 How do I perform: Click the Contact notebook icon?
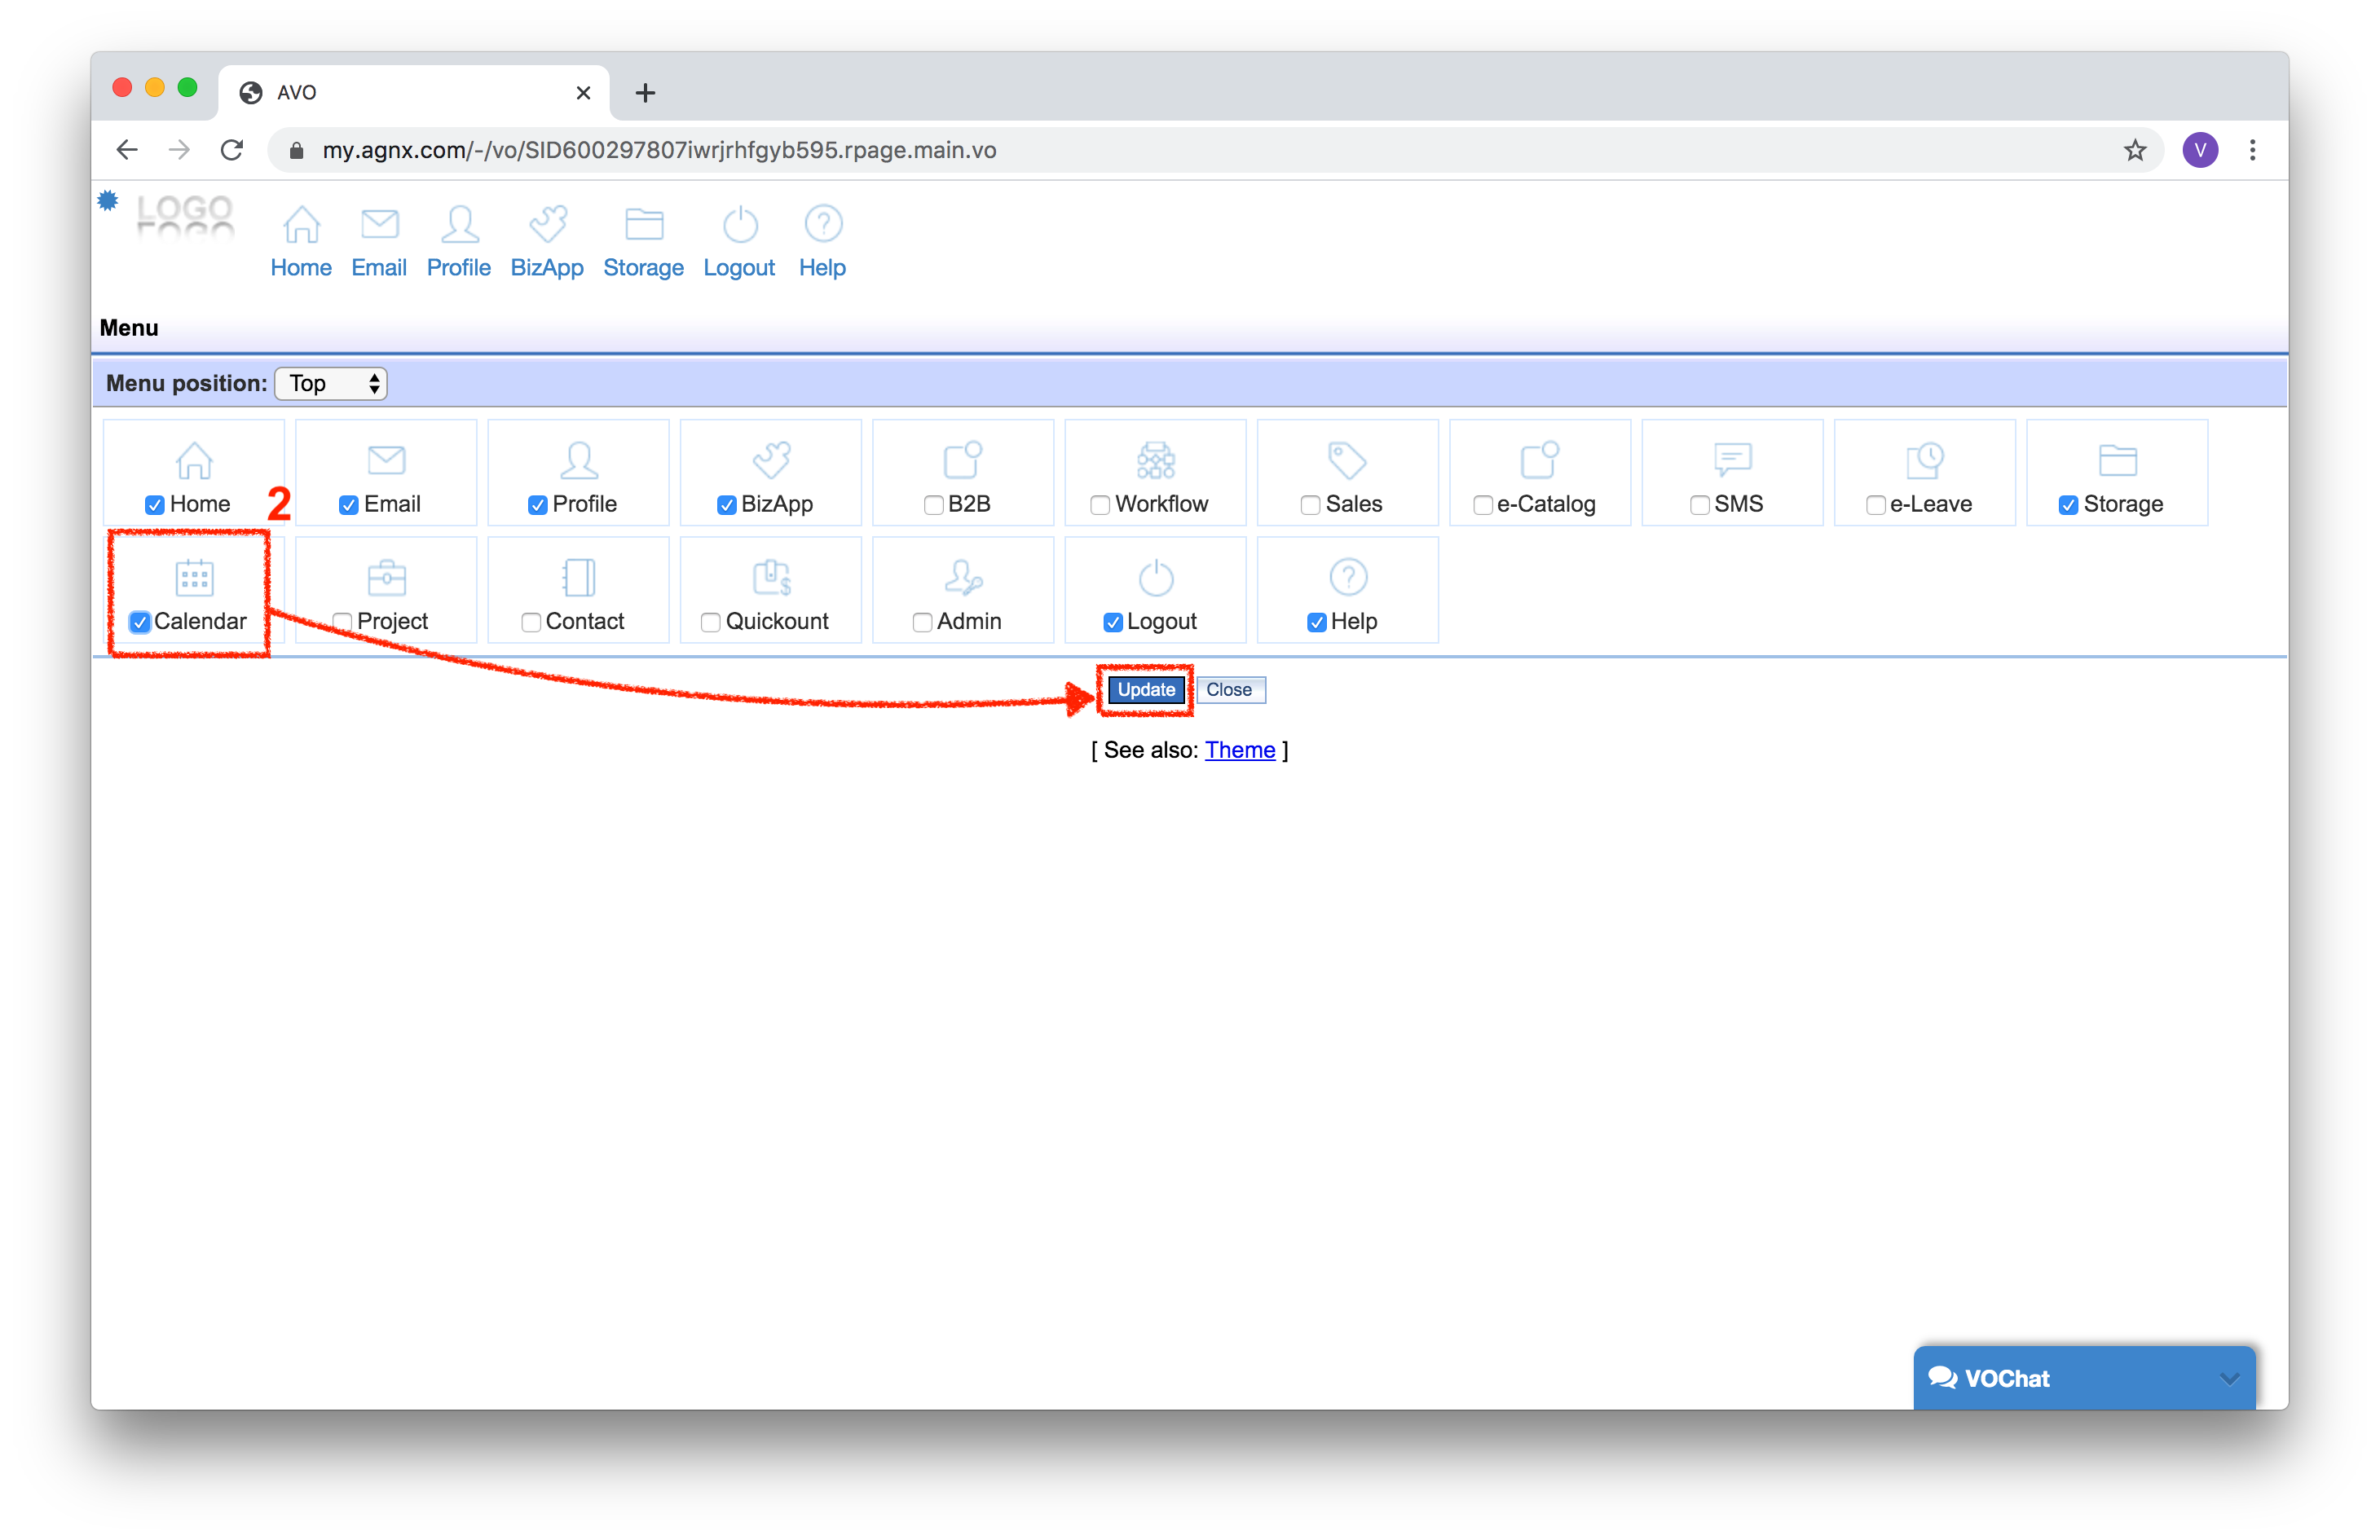579,577
